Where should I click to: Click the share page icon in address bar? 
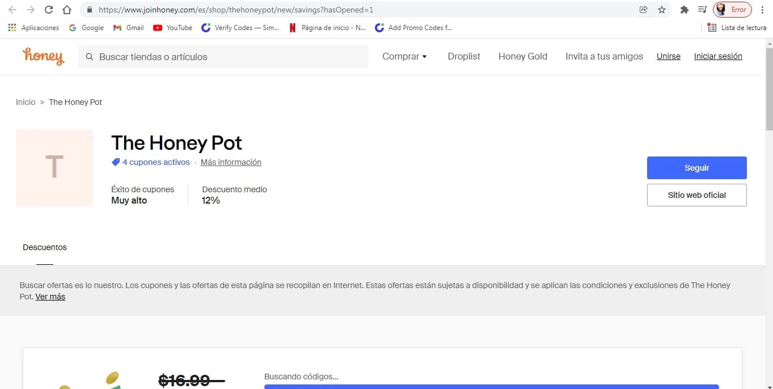[x=643, y=10]
